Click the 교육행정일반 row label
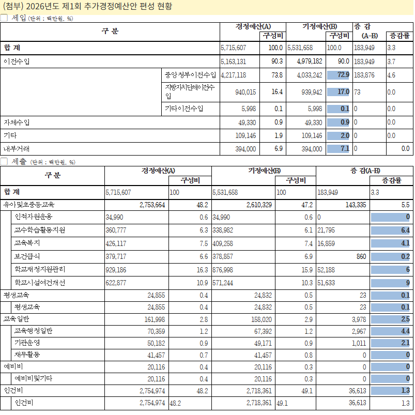The width and height of the screenshot is (415, 415). [x=37, y=331]
